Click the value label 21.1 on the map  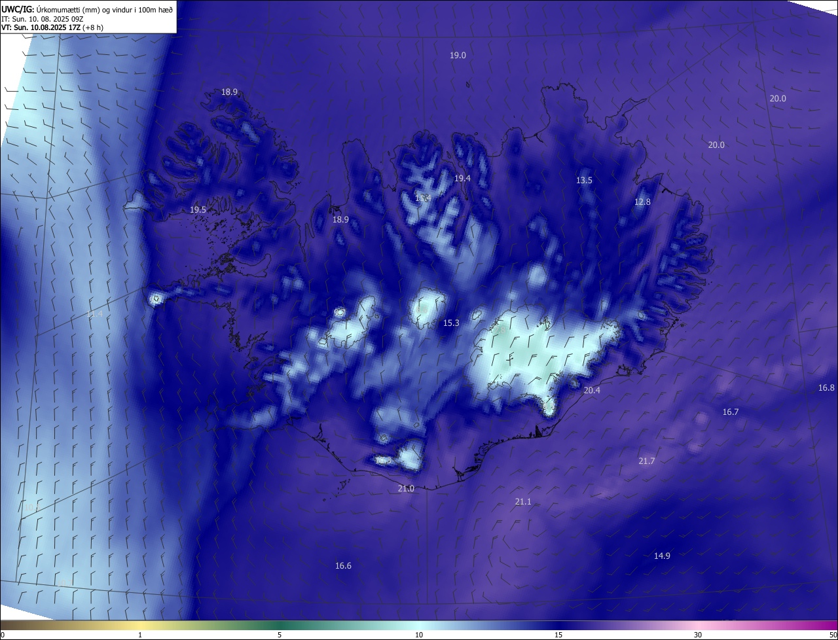pyautogui.click(x=522, y=501)
